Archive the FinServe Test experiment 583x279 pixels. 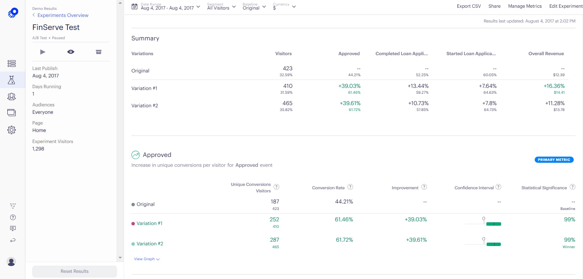pyautogui.click(x=99, y=52)
